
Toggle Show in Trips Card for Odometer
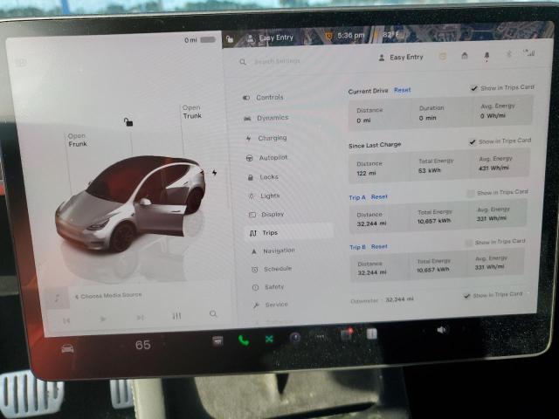pos(466,296)
